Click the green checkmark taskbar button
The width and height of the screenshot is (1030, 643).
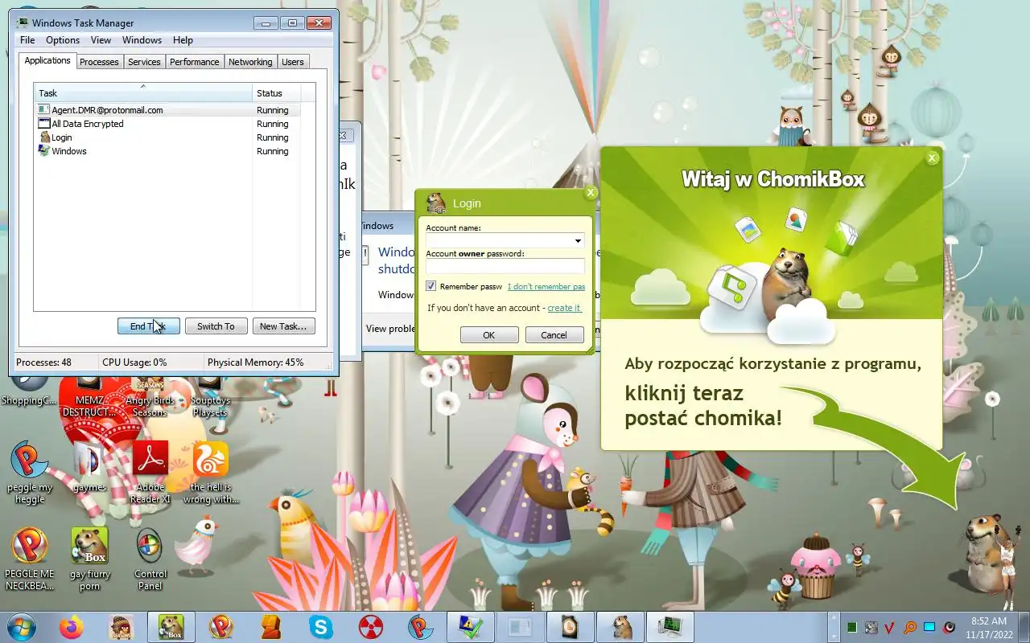pyautogui.click(x=471, y=626)
